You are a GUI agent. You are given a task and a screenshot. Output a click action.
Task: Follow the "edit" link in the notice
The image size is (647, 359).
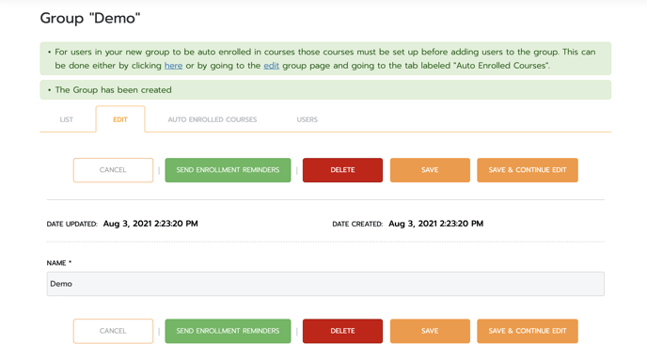[x=271, y=66]
